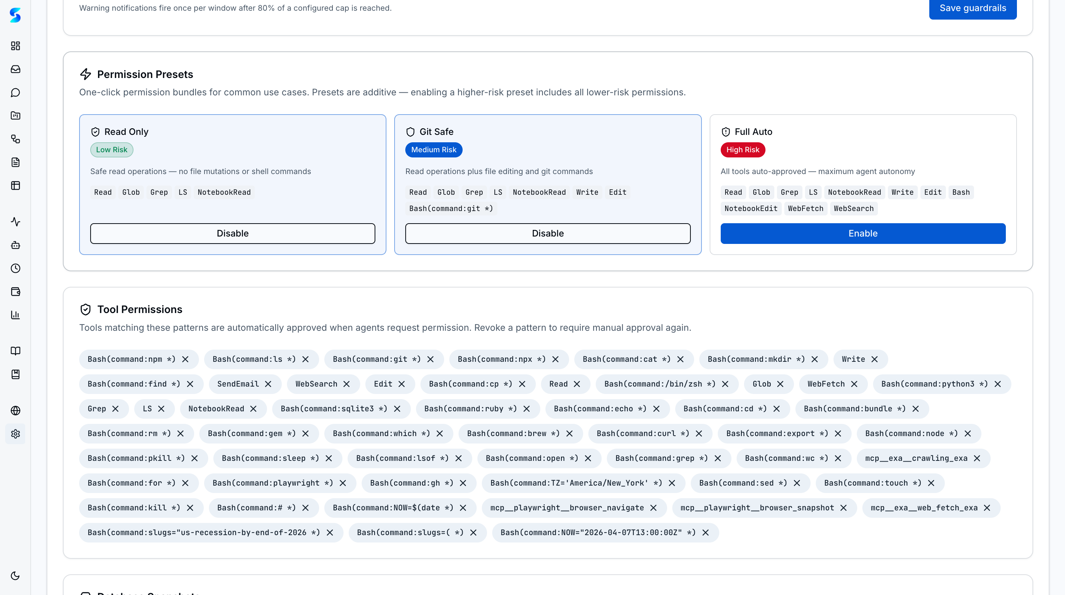Disable the Read Only preset

click(232, 233)
